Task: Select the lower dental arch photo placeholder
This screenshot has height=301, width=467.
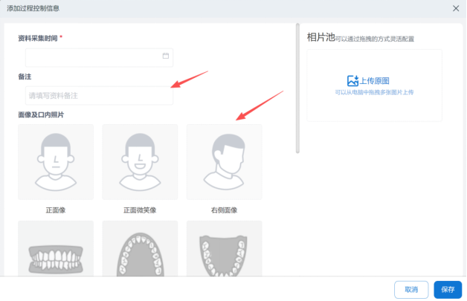Action: pos(224,249)
